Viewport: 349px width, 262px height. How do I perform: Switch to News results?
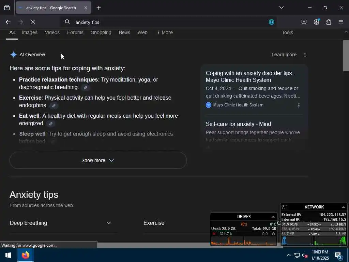tap(124, 32)
